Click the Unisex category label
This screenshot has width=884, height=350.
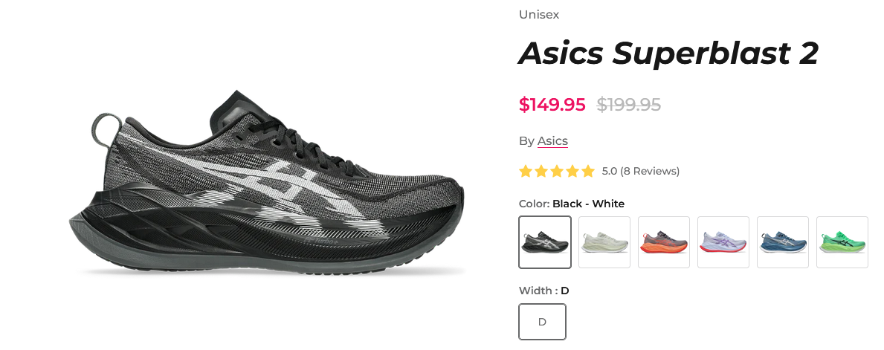pyautogui.click(x=539, y=15)
